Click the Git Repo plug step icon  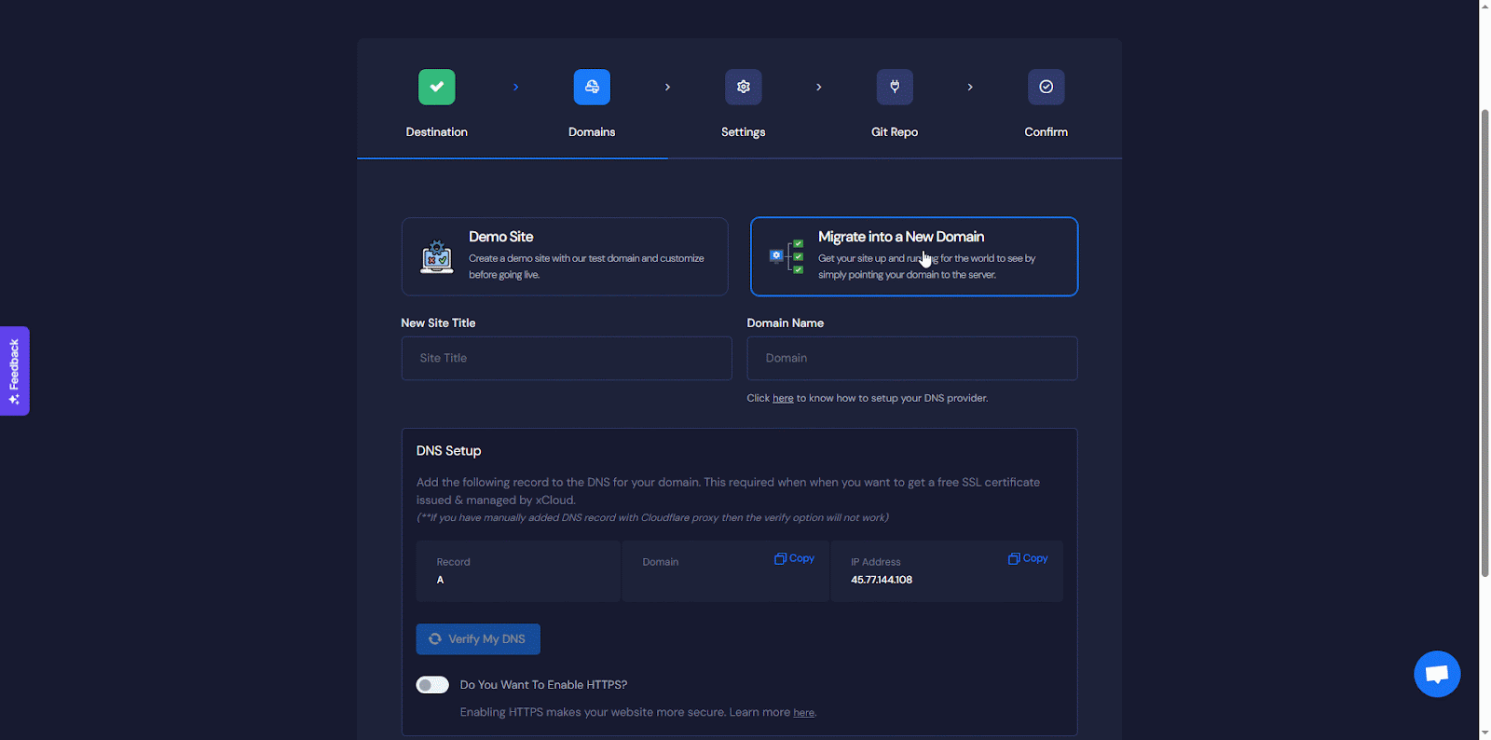click(895, 87)
